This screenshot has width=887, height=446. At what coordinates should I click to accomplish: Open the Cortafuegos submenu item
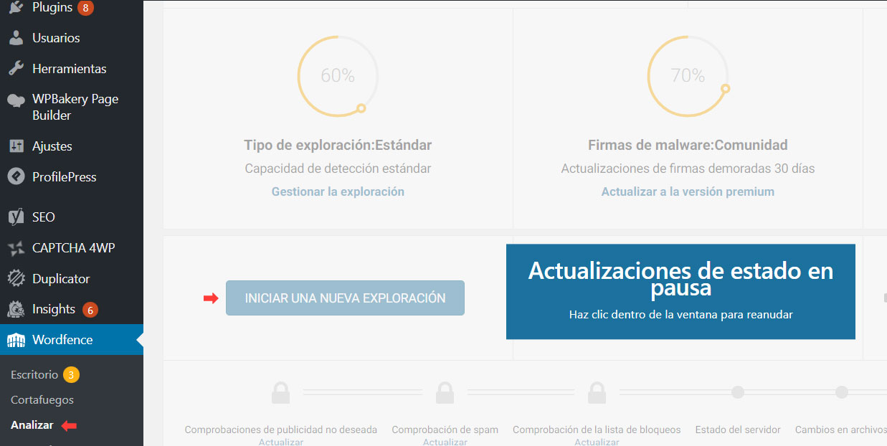[42, 400]
